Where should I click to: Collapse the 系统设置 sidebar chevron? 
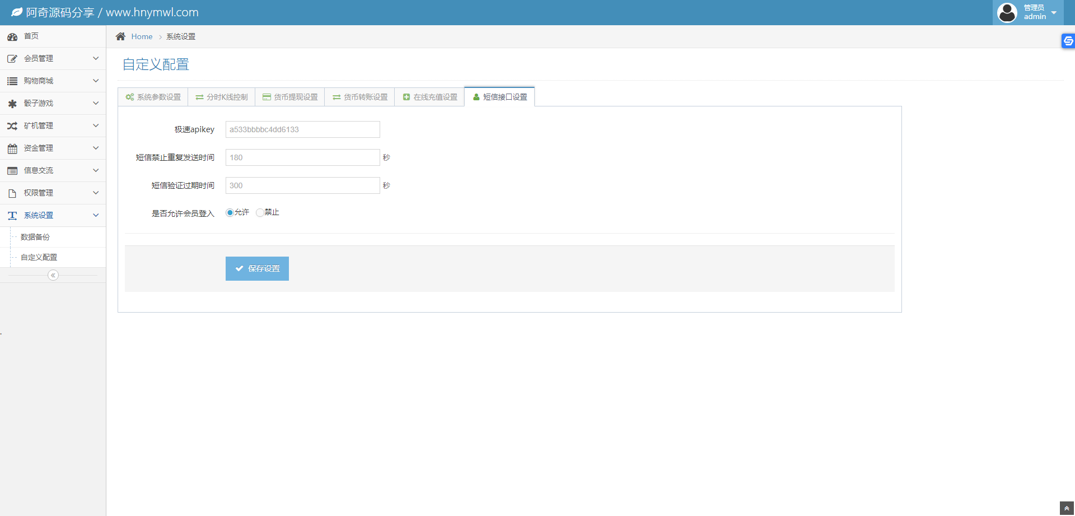[96, 215]
